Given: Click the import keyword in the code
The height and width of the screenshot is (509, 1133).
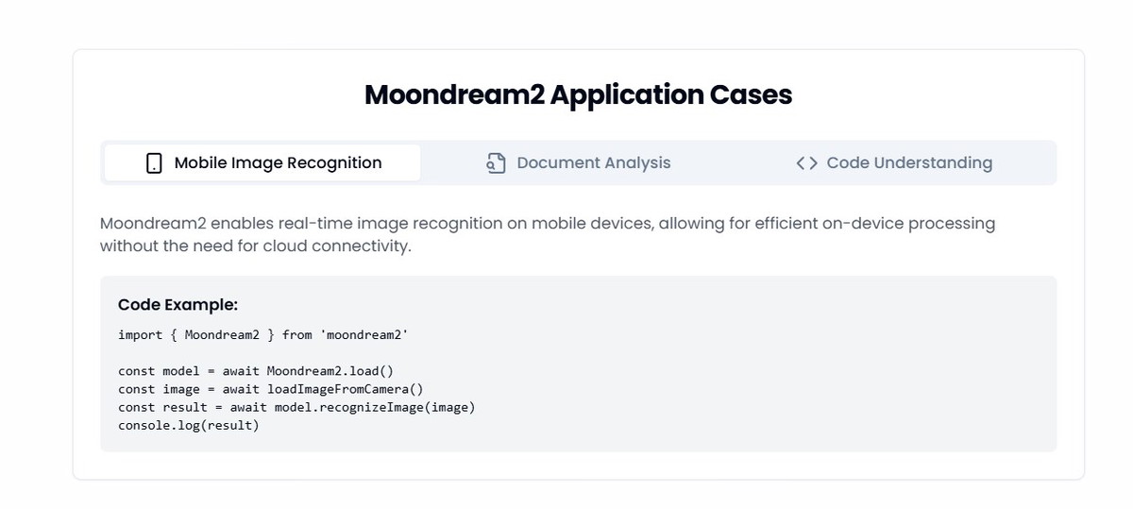Looking at the screenshot, I should tap(140, 335).
